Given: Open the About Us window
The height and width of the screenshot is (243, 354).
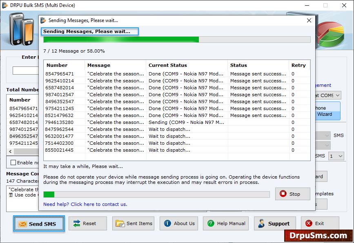Looking at the screenshot, I should pyautogui.click(x=179, y=223).
